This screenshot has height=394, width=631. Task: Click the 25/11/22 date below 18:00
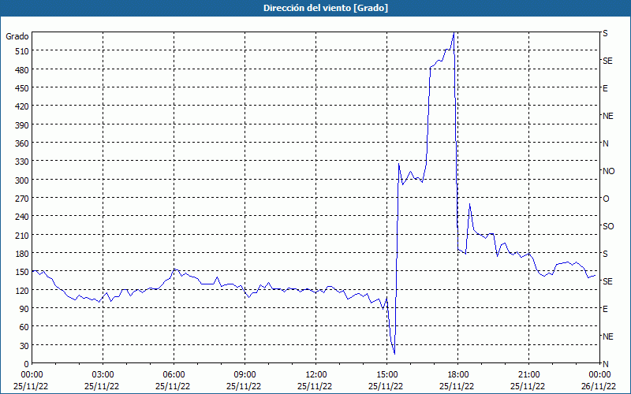tap(457, 386)
